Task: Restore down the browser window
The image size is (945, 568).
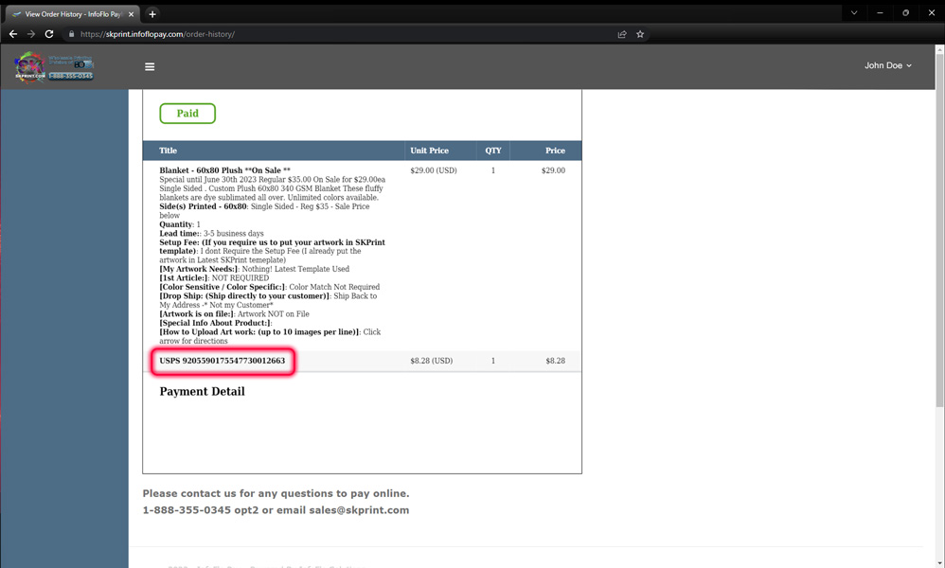Action: 906,12
